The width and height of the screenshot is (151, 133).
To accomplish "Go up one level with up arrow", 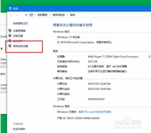I will 26,15.
